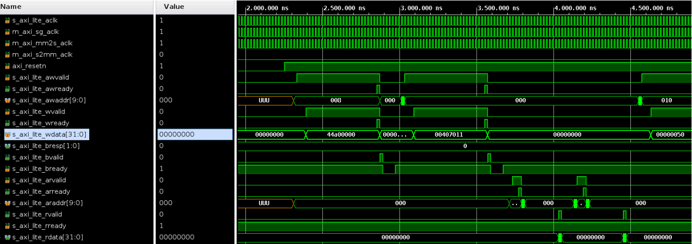Viewport: 692px width, 244px height.
Task: Click the 44a00000 wdata waveform segment
Action: (342, 135)
